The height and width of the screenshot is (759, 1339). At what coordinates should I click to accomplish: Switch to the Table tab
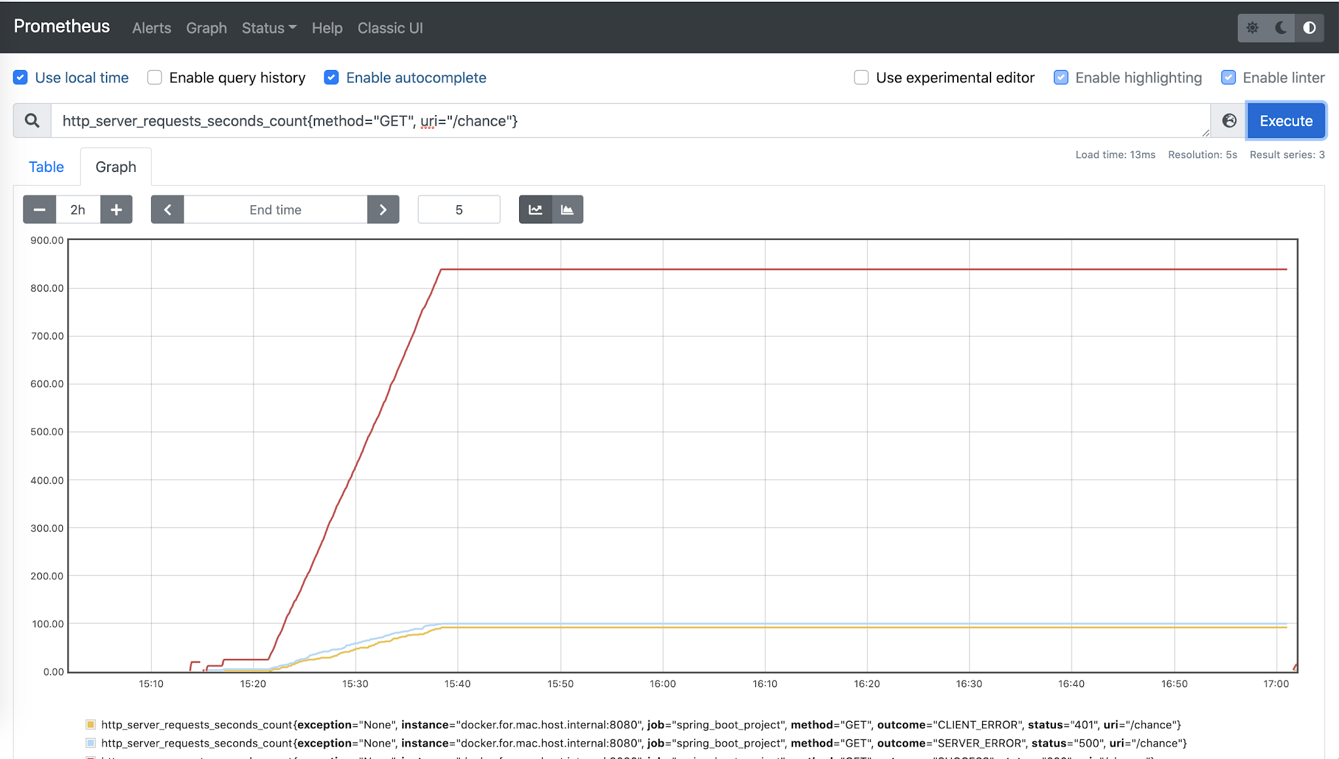[46, 167]
